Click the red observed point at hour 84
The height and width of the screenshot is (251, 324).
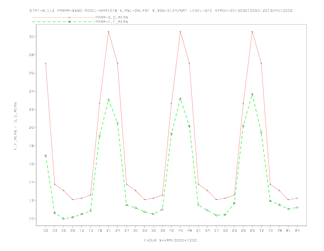(x=297, y=198)
